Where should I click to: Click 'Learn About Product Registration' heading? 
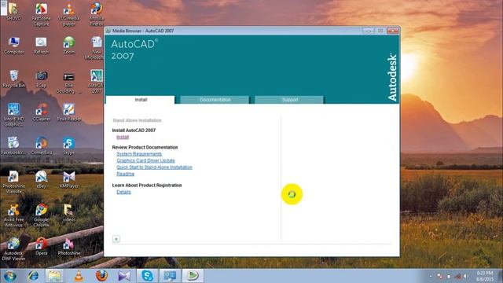[x=147, y=186]
